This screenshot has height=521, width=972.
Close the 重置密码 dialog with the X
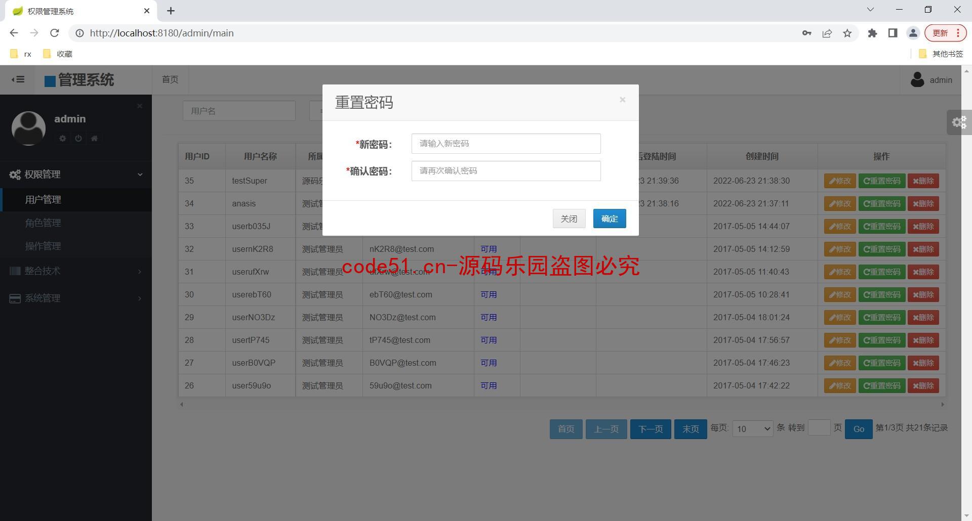tap(623, 100)
